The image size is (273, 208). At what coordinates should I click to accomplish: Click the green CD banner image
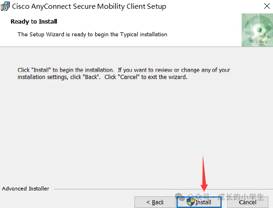(257, 30)
